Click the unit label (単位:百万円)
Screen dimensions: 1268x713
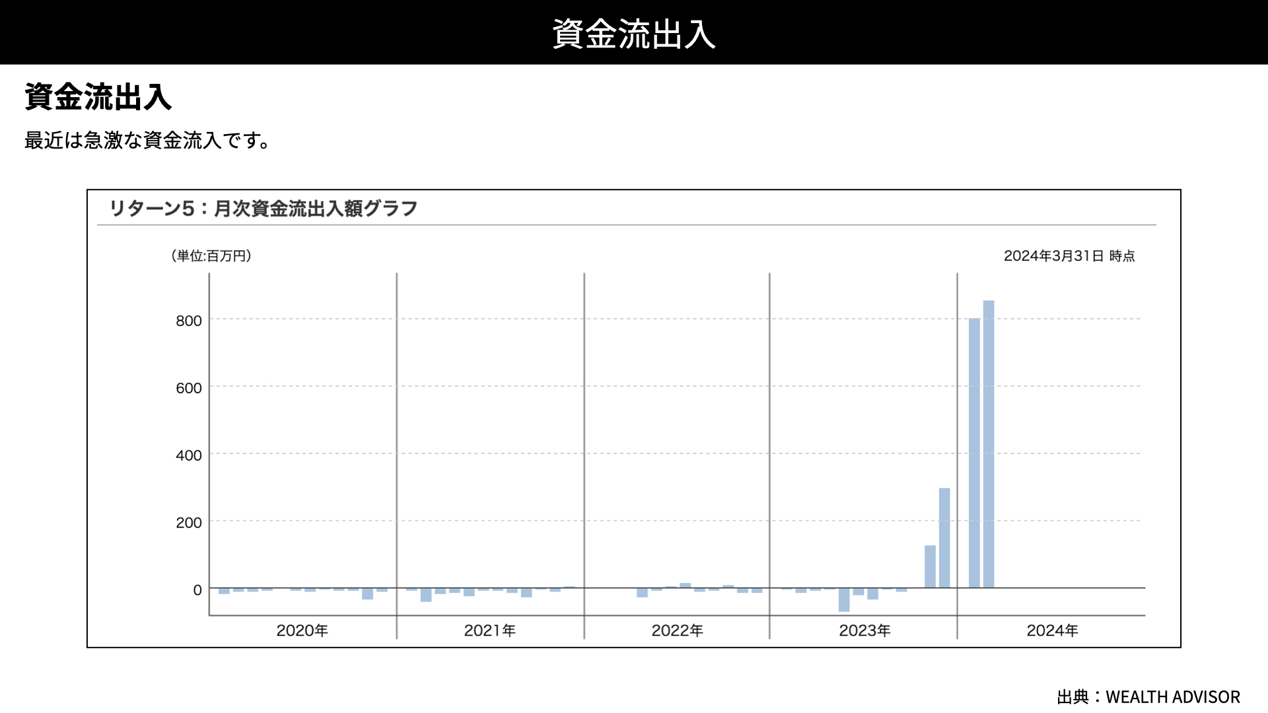[x=211, y=255]
